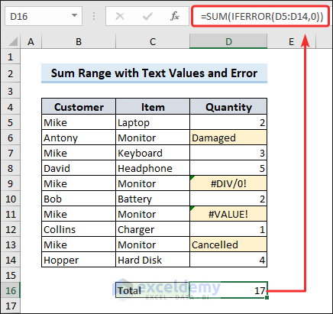
Task: Select column D header
Action: [228, 41]
